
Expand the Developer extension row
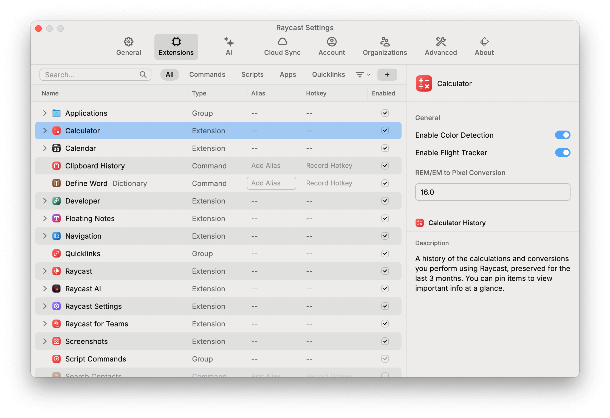45,201
